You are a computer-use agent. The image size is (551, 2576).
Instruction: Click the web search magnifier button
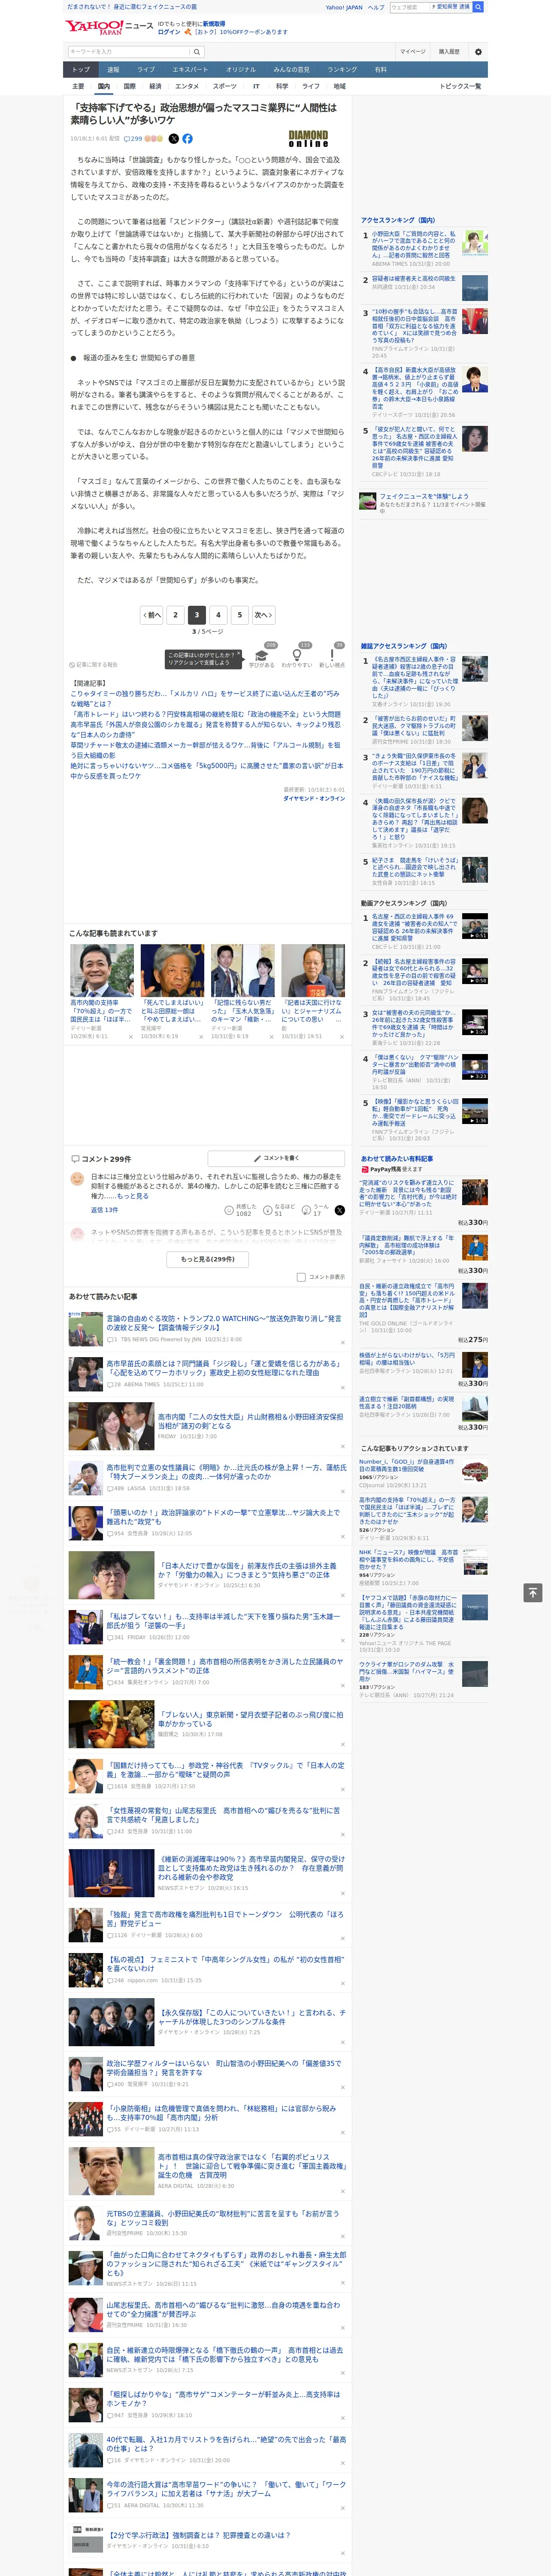478,7
